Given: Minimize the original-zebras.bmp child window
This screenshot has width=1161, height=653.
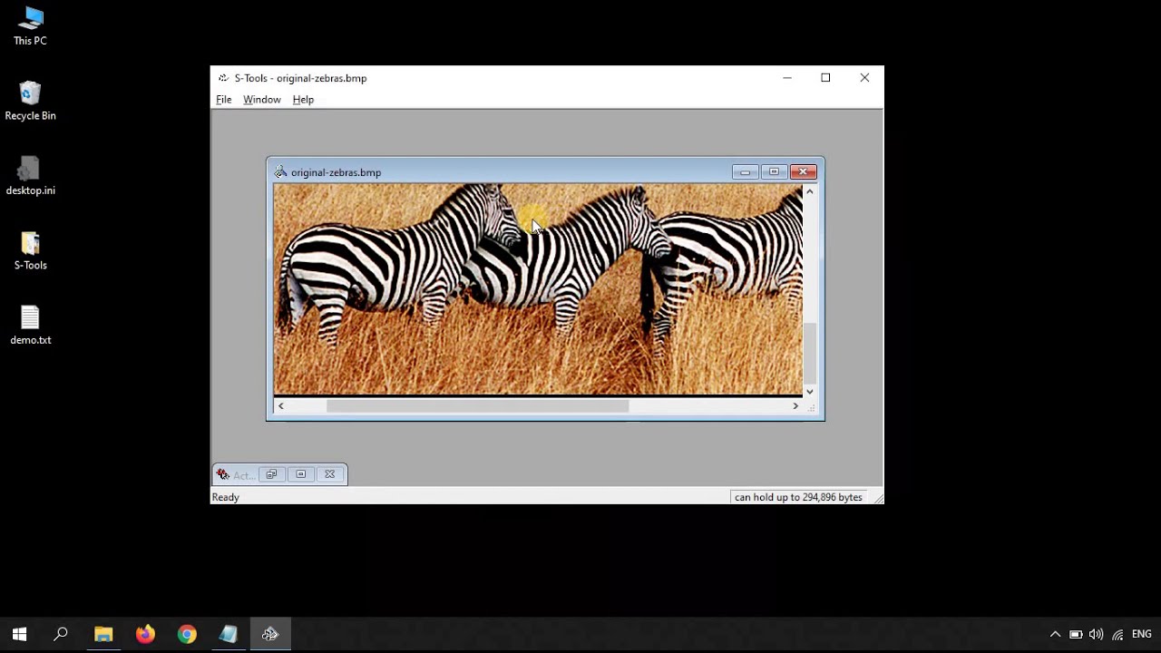Looking at the screenshot, I should [745, 172].
